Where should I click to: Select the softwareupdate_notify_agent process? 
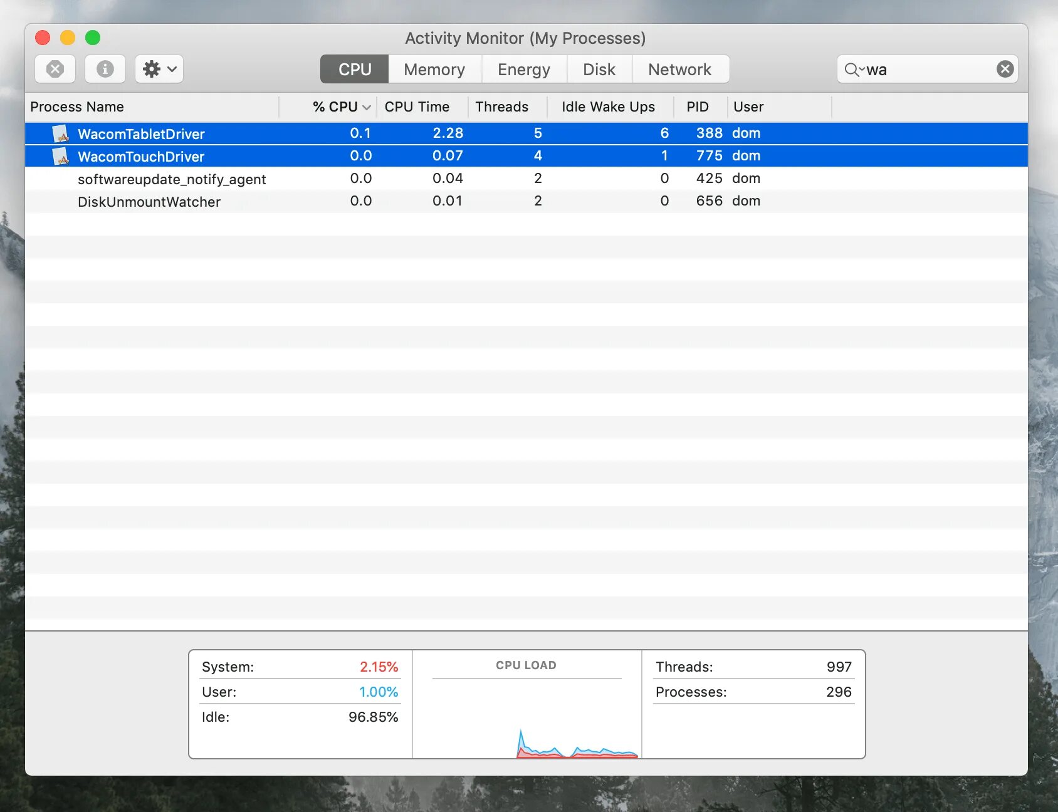pos(526,179)
